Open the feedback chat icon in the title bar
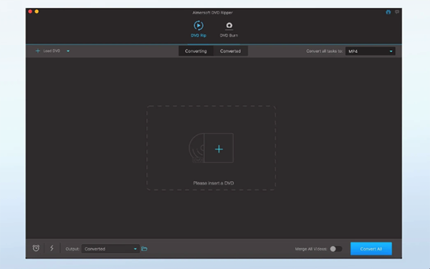Screen dimensions: 430x269 tap(397, 12)
